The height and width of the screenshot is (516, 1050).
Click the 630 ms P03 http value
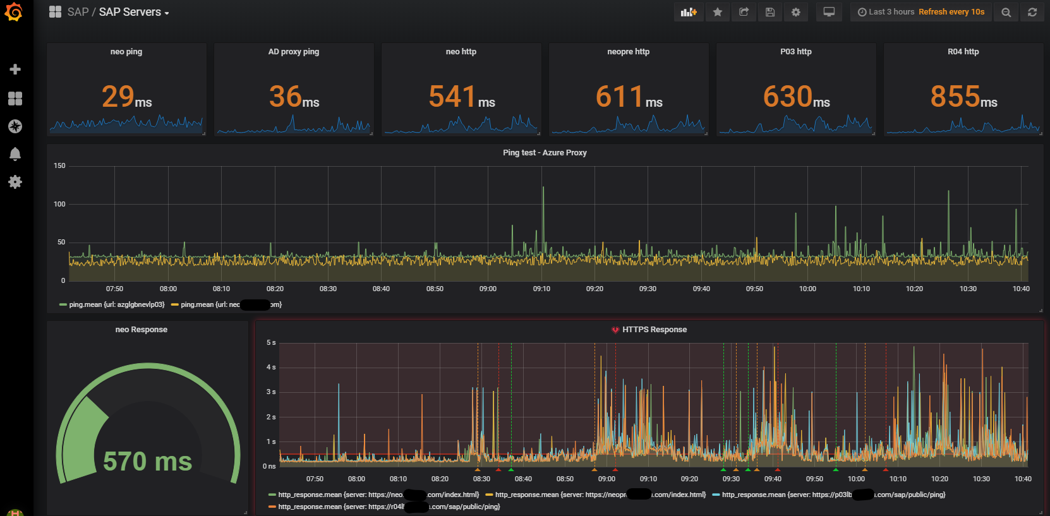(796, 97)
